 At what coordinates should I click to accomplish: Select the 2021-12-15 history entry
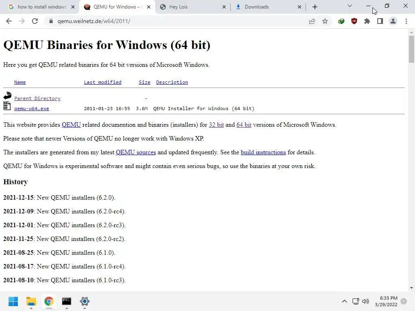[x=59, y=198]
